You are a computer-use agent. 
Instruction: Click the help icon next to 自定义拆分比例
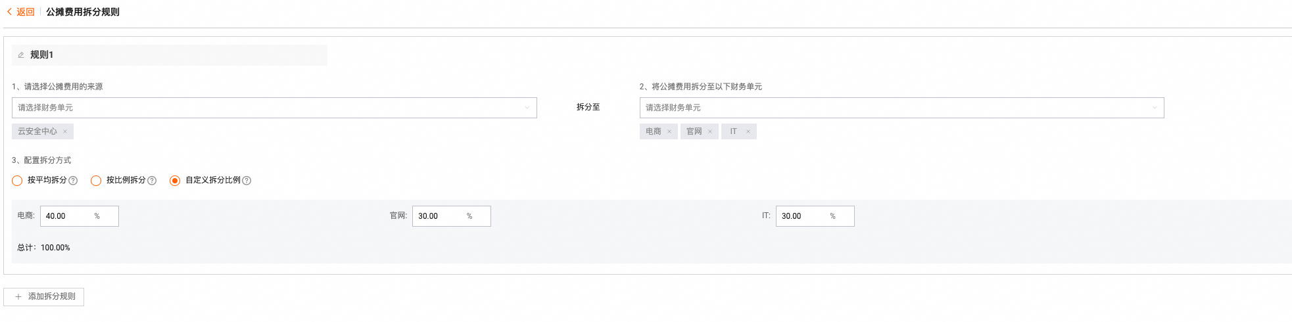pos(247,181)
